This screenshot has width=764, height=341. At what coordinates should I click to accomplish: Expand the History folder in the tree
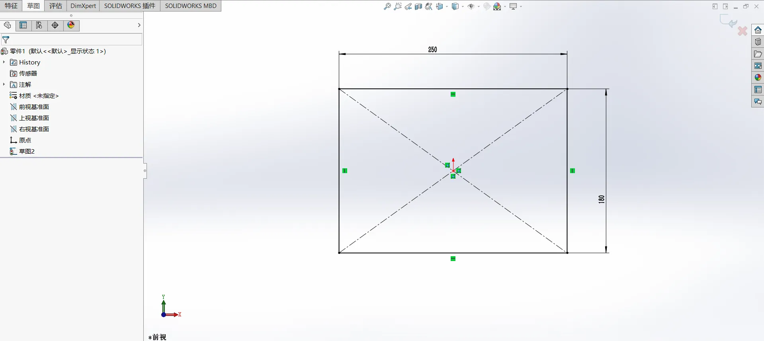[x=4, y=62]
